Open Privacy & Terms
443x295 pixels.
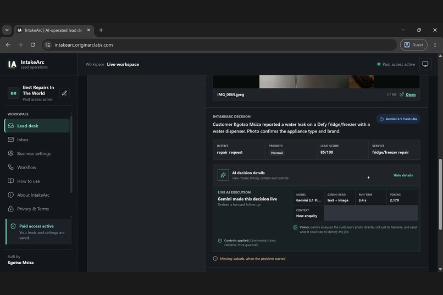pyautogui.click(x=37, y=209)
